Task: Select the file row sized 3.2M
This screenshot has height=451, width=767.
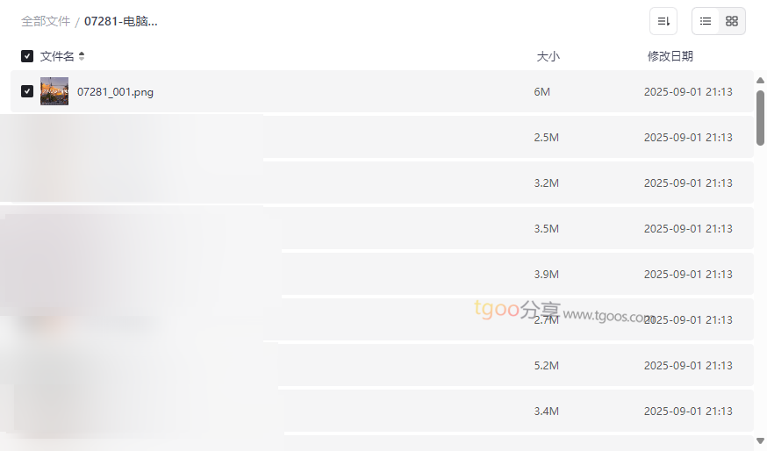Action: [439, 183]
